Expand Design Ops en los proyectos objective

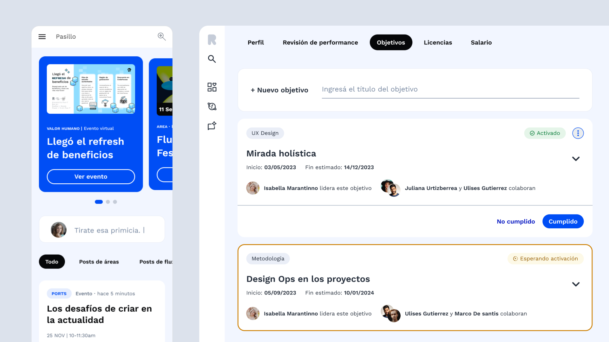point(576,284)
